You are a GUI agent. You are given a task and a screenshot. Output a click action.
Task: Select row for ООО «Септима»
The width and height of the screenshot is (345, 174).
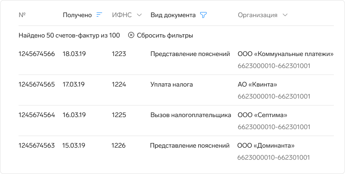coord(176,120)
